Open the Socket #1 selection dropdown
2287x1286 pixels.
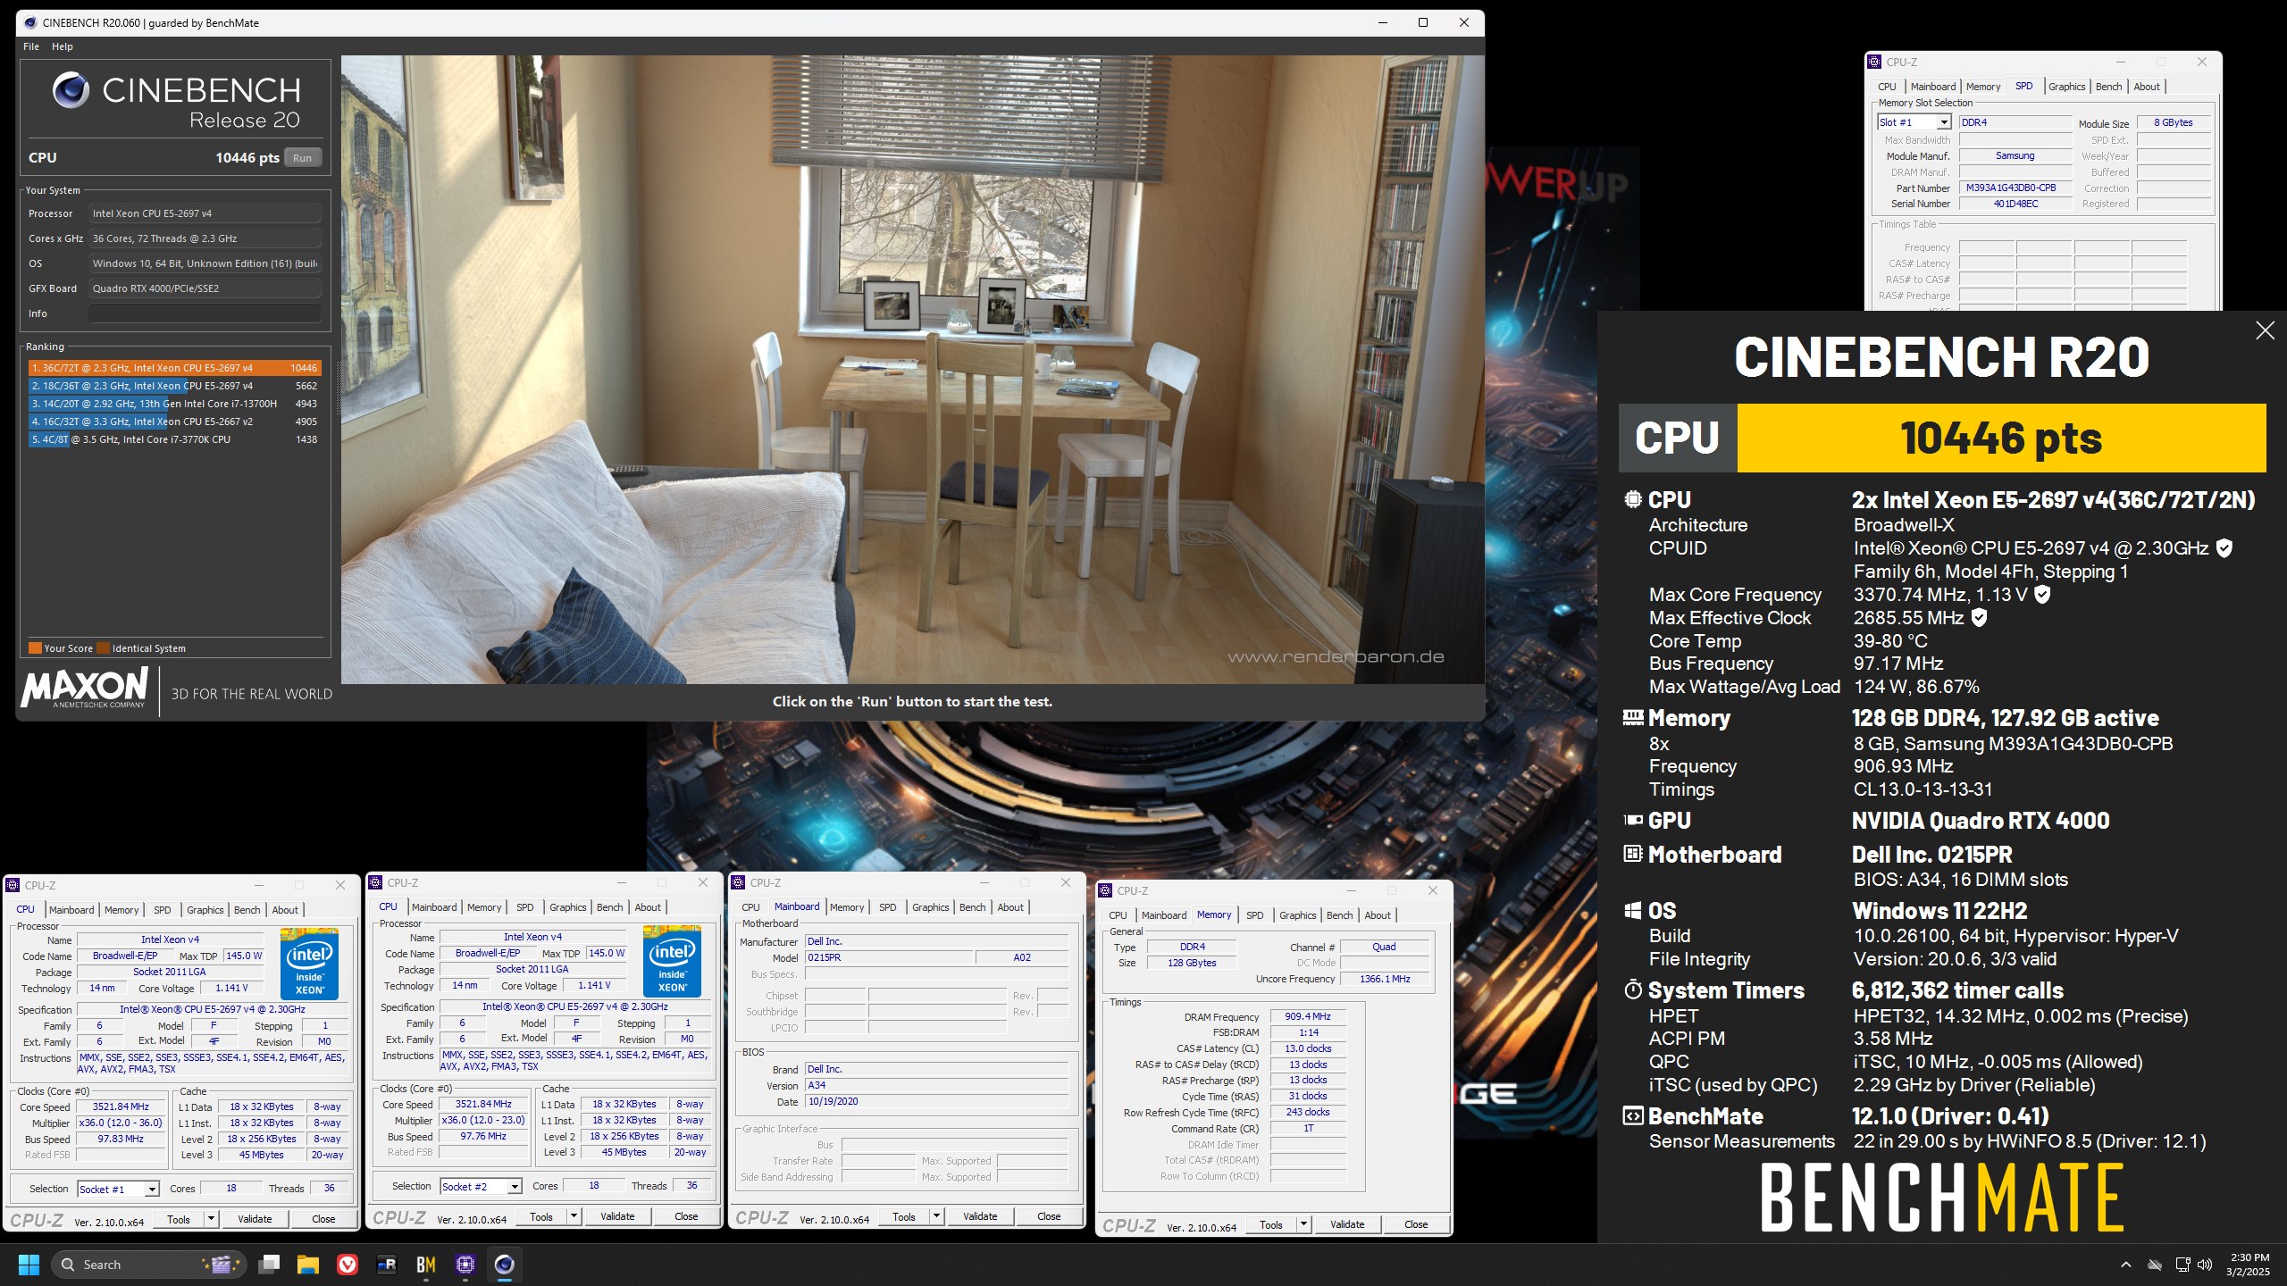coord(153,1189)
